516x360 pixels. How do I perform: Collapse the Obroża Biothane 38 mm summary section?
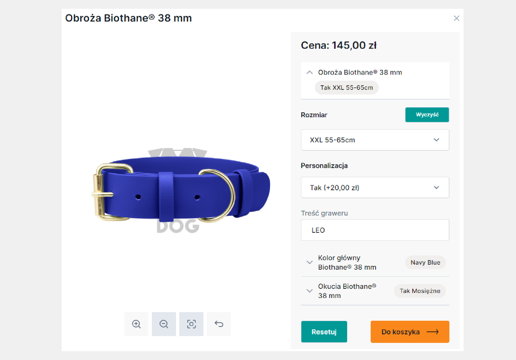click(309, 72)
